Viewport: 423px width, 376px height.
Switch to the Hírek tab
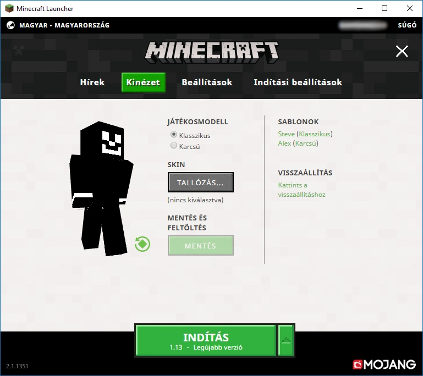point(92,82)
